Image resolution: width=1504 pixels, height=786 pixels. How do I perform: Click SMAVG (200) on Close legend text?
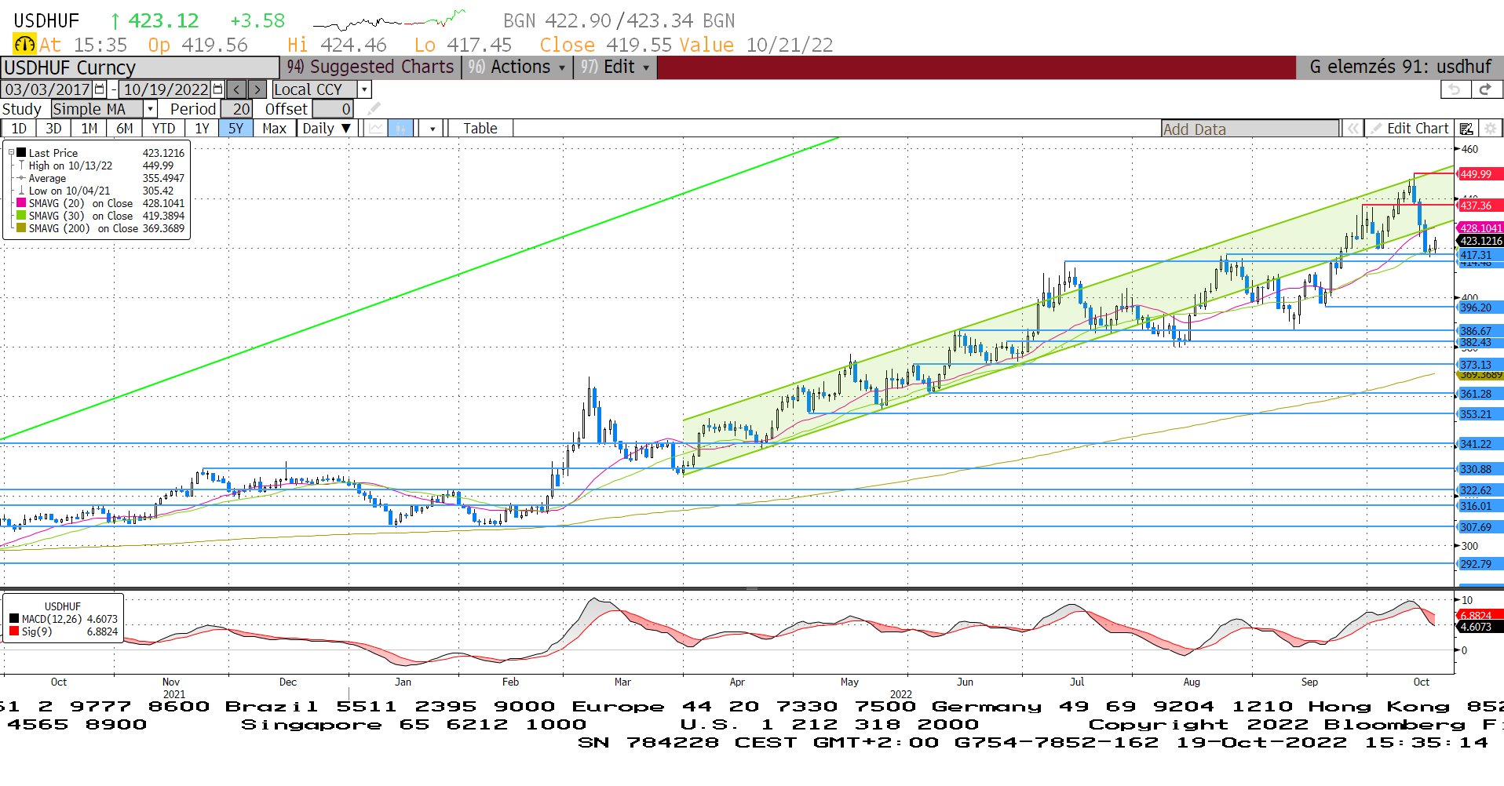click(83, 228)
